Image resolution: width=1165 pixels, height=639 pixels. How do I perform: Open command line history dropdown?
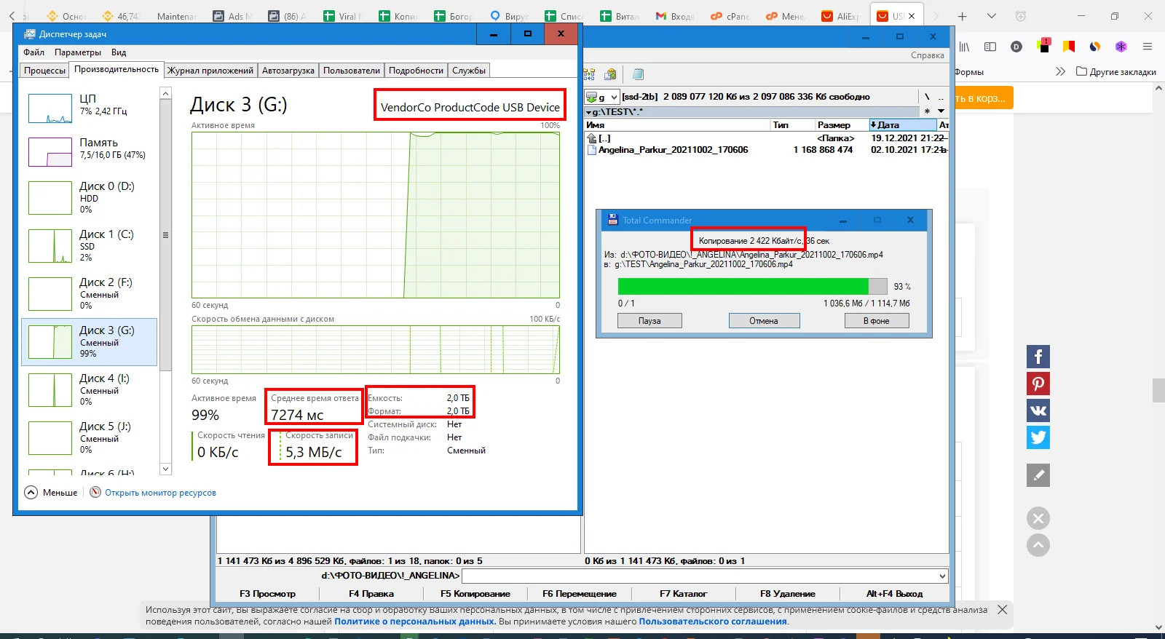943,576
